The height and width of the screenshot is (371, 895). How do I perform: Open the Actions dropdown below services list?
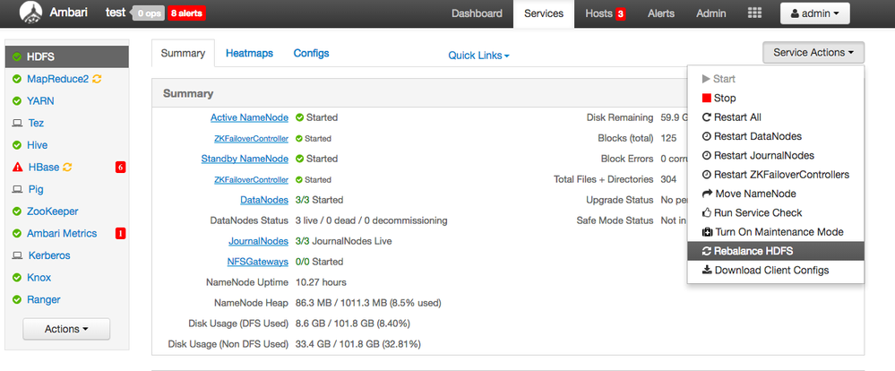(66, 329)
